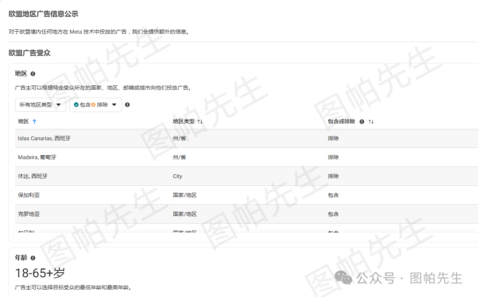The width and height of the screenshot is (478, 297).
Task: Click sort arrows icon in 包含或排除 column
Action: coord(371,122)
